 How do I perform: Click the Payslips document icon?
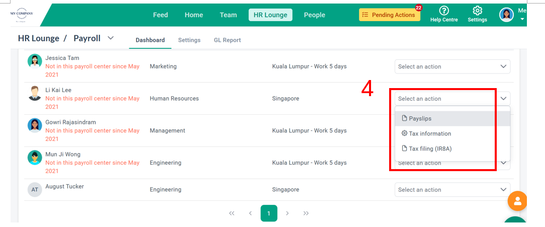[404, 118]
